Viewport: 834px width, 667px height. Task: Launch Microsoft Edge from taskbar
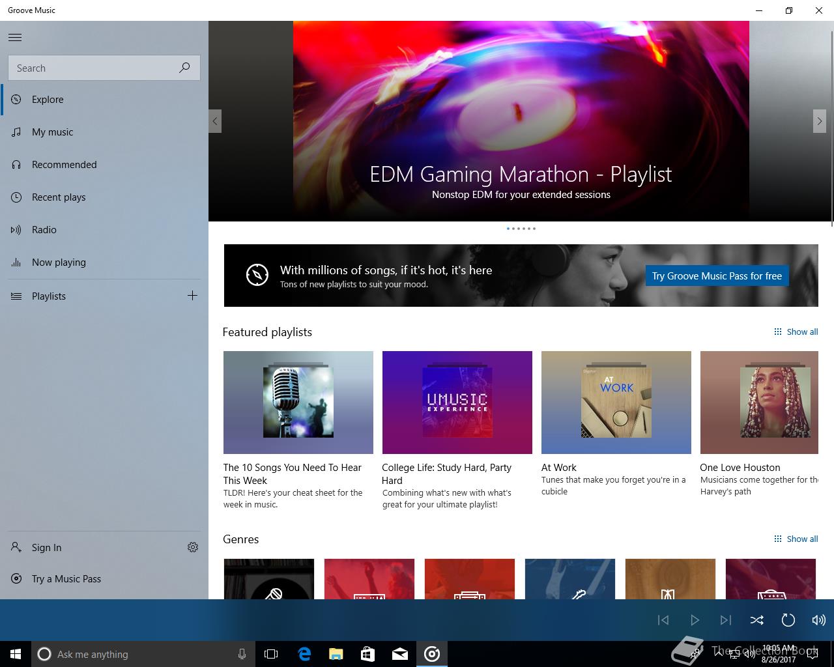304,654
